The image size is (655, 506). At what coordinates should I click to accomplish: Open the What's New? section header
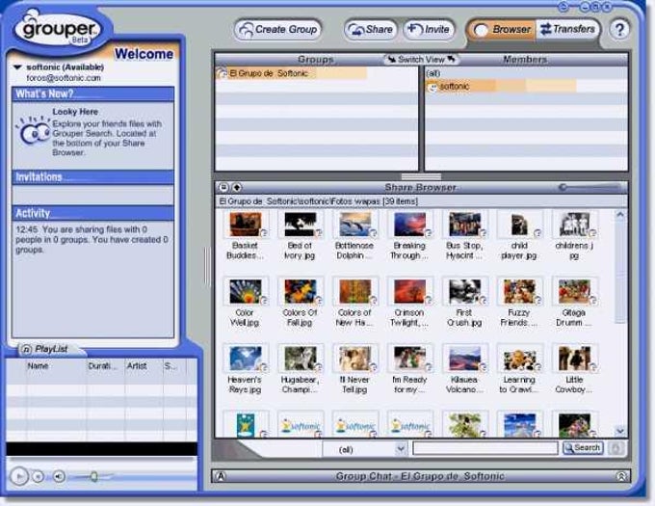[92, 94]
